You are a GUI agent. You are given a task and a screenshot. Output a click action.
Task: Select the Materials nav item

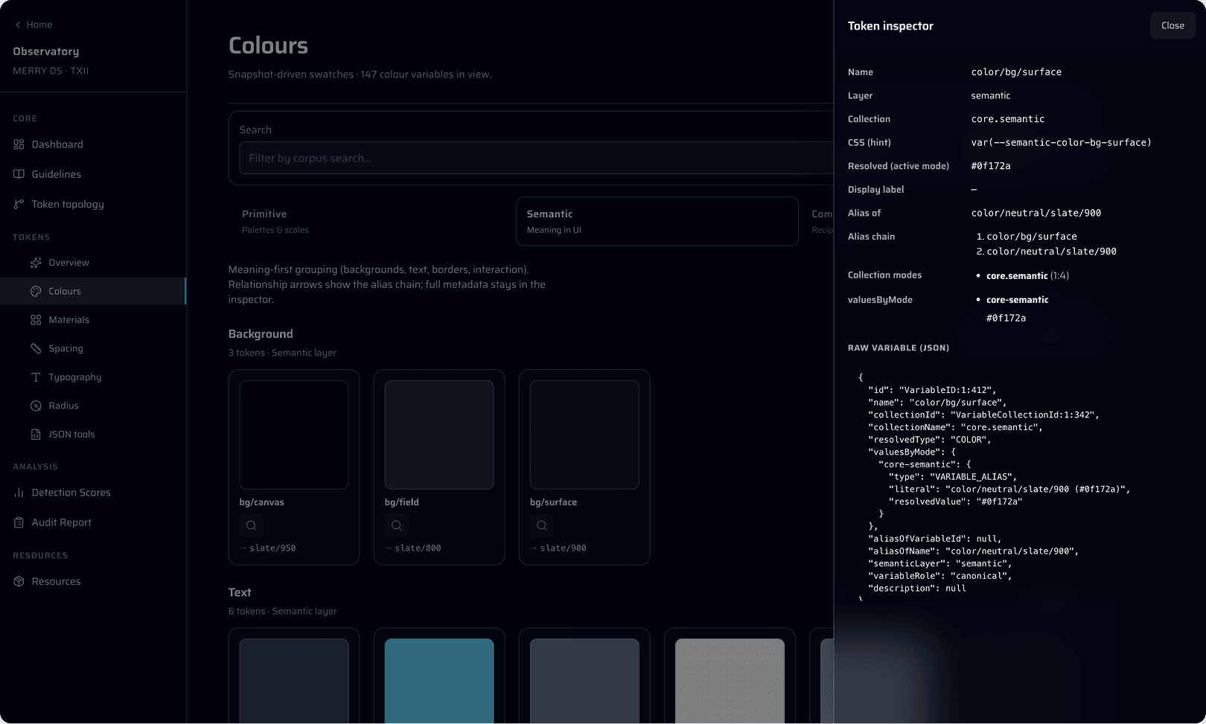click(x=93, y=320)
